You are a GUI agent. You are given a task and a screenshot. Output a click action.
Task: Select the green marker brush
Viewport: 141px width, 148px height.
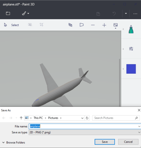[x=131, y=29]
